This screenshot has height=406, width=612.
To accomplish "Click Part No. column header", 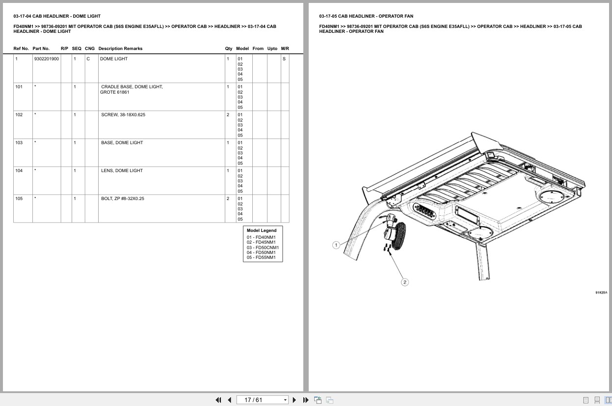I will 41,49.
